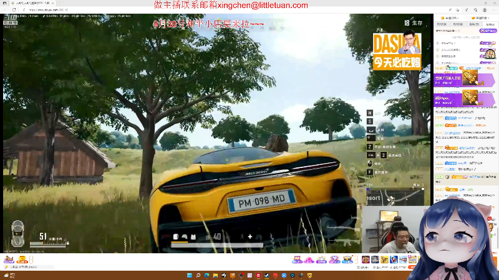The width and height of the screenshot is (499, 280).
Task: Select the active white tab in chat panel
Action: click(x=490, y=24)
